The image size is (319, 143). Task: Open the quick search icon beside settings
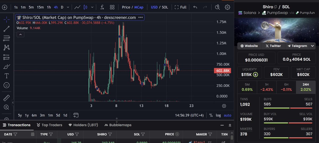tap(217, 7)
